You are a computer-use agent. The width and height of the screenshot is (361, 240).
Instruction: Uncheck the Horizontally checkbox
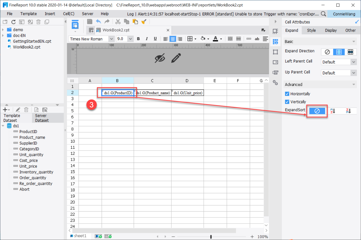(287, 94)
